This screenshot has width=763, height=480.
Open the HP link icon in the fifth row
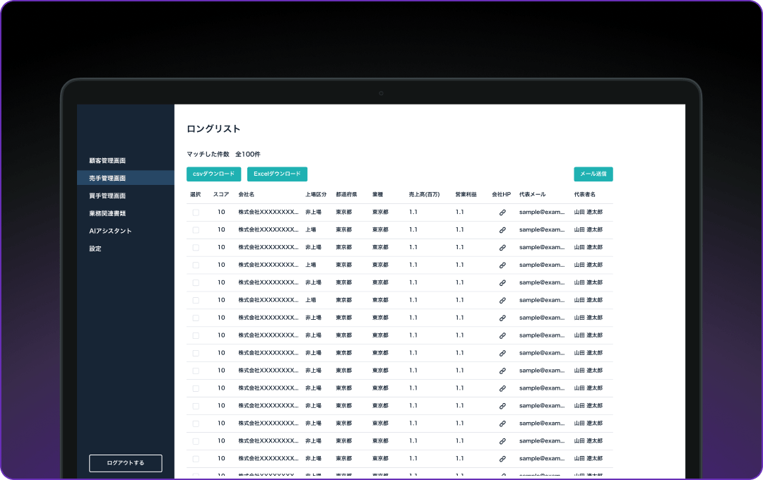click(502, 282)
